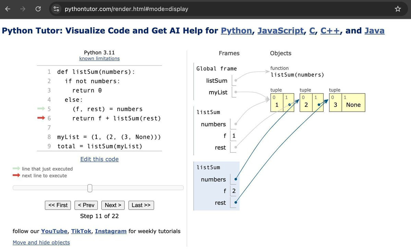The height and width of the screenshot is (250, 411).
Task: Jump to the first execution step
Action: [x=58, y=205]
